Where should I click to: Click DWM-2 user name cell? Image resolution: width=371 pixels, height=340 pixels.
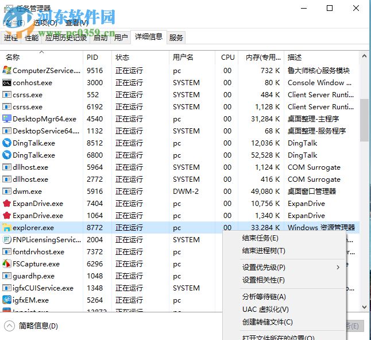coord(185,191)
